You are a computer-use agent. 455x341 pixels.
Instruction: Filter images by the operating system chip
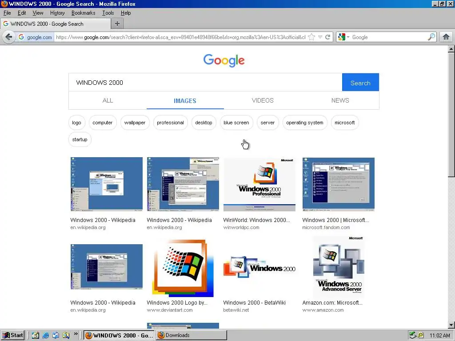click(x=305, y=123)
